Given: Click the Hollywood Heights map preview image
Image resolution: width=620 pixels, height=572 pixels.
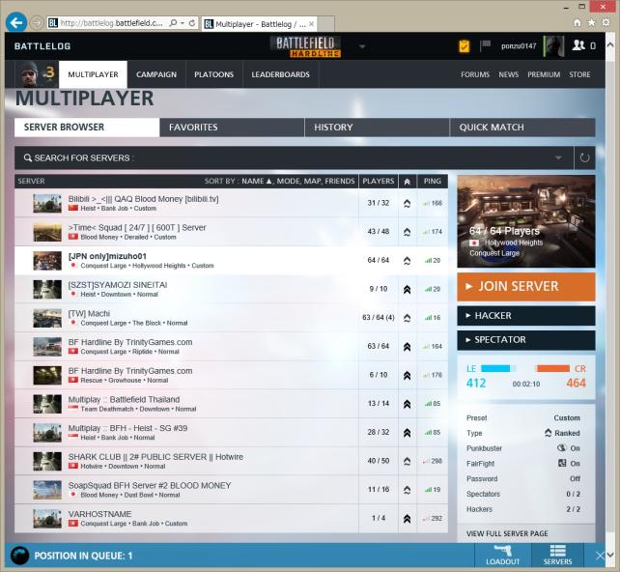Looking at the screenshot, I should (x=526, y=221).
